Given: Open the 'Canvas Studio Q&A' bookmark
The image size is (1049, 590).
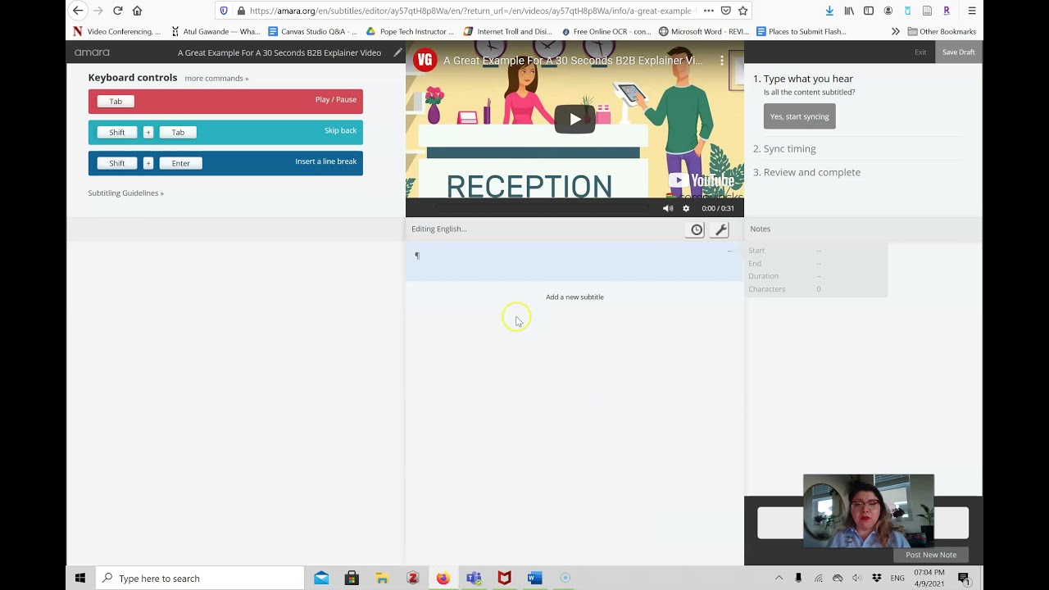Looking at the screenshot, I should 313,31.
